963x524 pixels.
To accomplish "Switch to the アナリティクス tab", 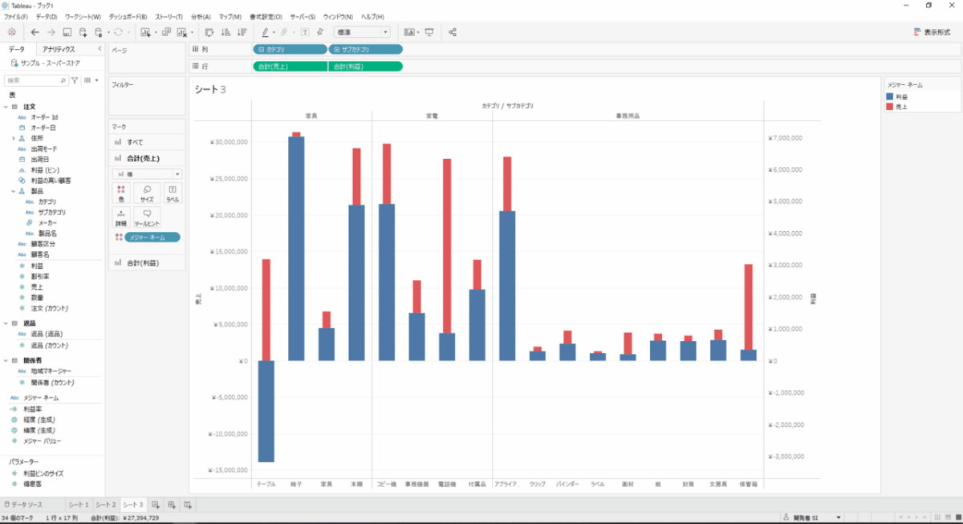I will [x=59, y=49].
